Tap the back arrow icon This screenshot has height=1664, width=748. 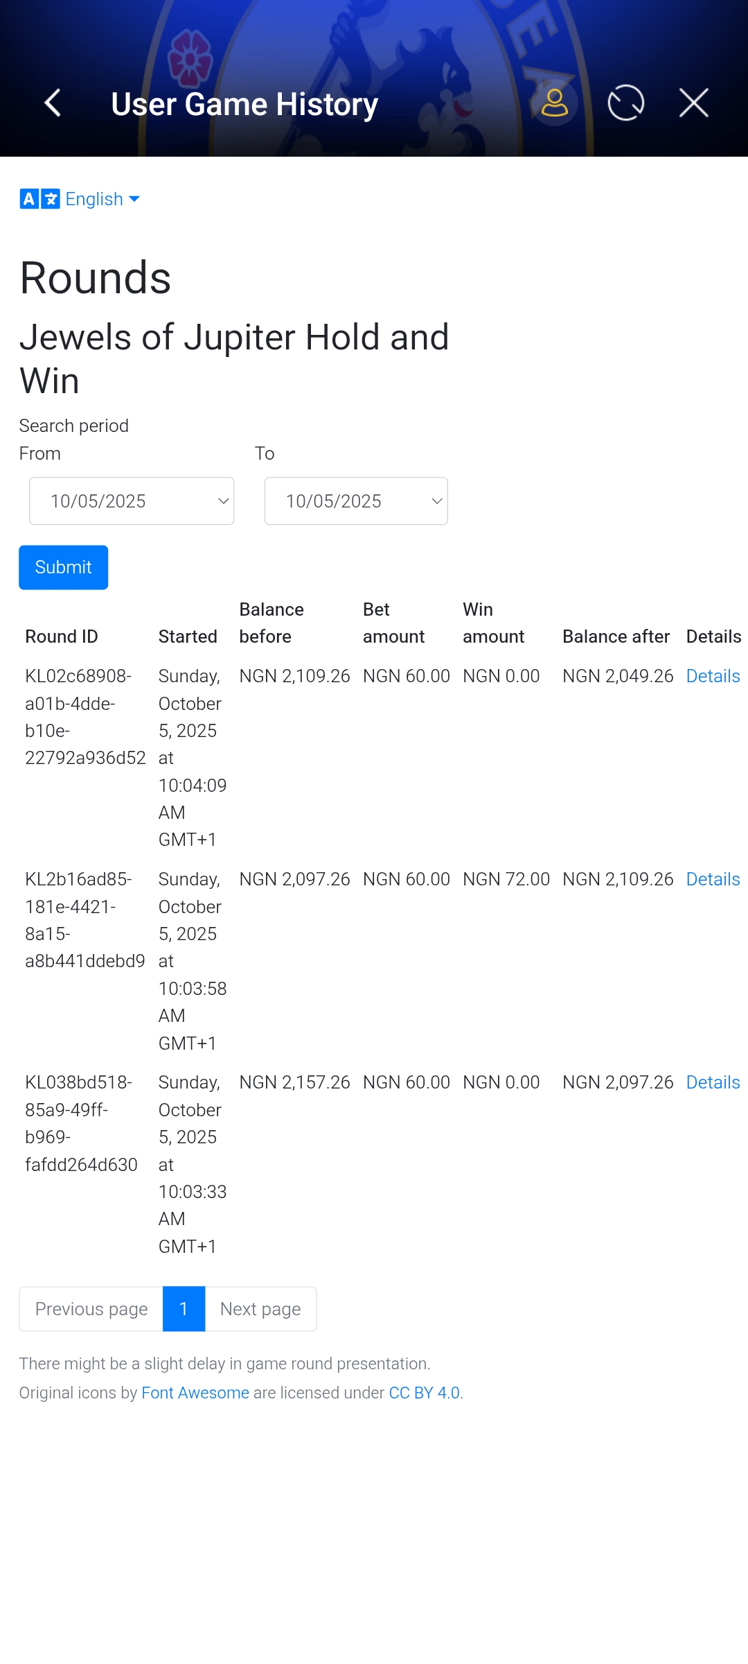[x=53, y=103]
